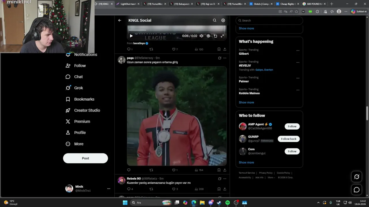Open the red jacket image in paşa's post
This screenshot has width=369, height=207.
coord(177,116)
